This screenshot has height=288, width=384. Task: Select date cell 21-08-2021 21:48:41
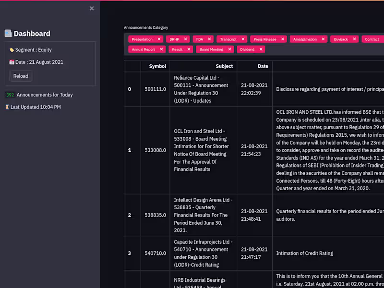click(x=254, y=215)
